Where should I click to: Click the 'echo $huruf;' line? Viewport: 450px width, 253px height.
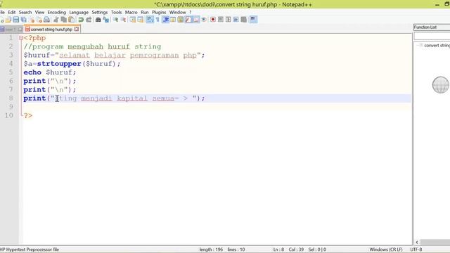click(x=50, y=72)
